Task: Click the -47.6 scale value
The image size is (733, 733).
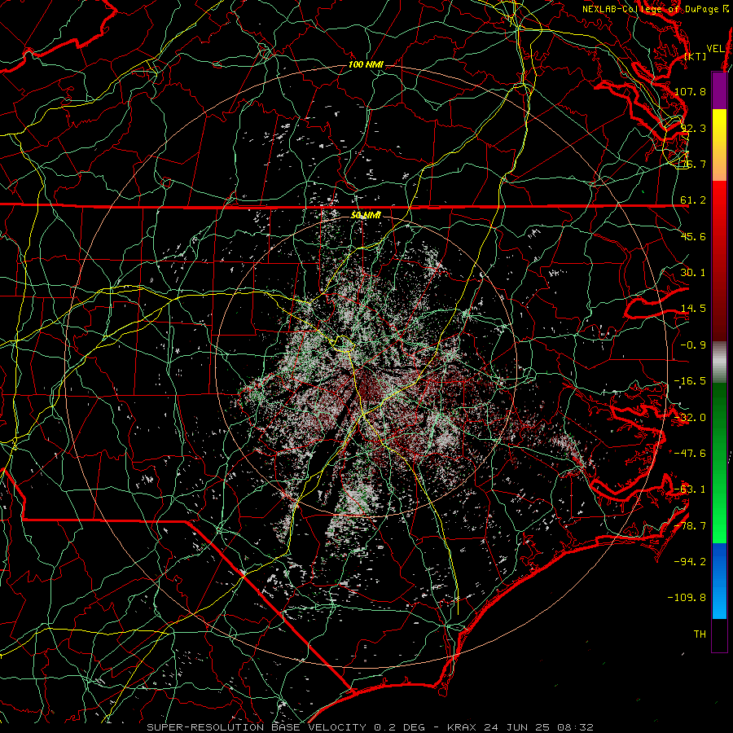Action: (x=690, y=454)
